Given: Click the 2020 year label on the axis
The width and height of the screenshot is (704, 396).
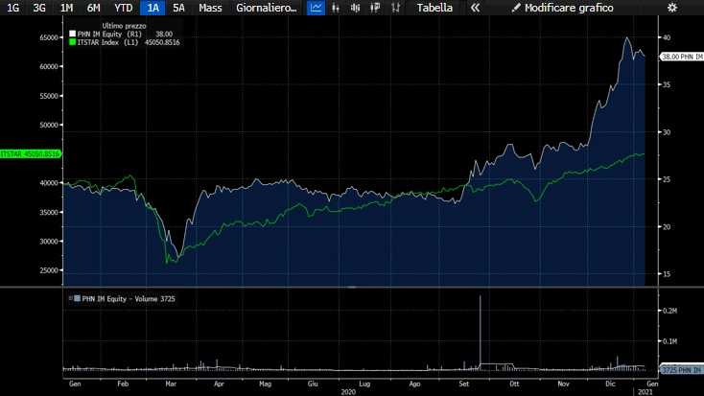Looking at the screenshot, I should (348, 392).
